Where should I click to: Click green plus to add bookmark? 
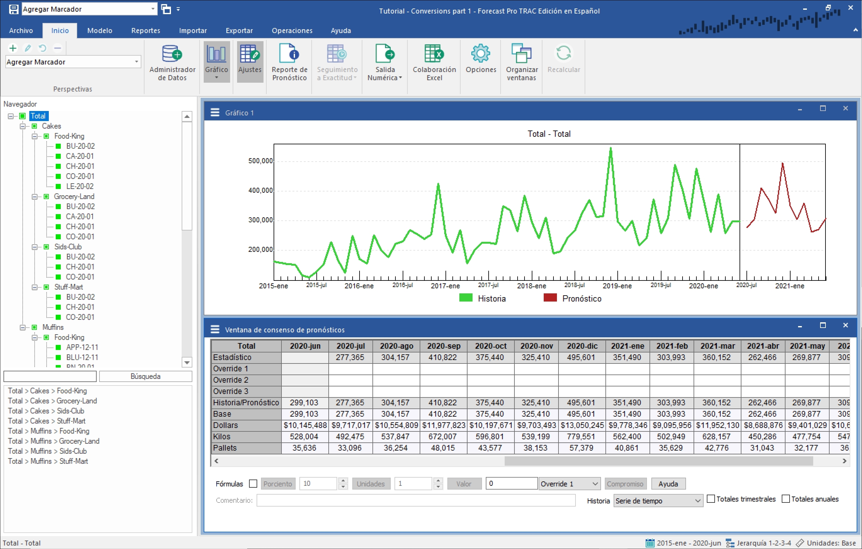[13, 48]
